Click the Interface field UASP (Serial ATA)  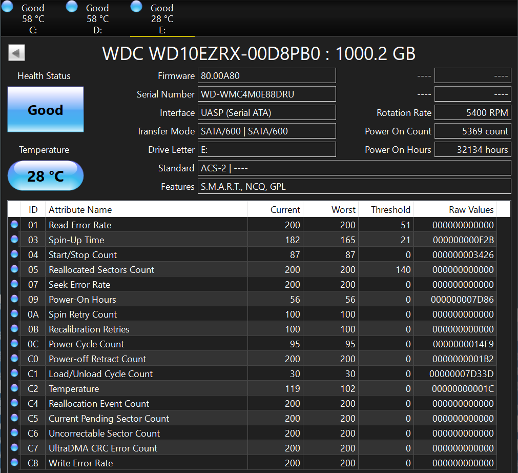tap(266, 113)
